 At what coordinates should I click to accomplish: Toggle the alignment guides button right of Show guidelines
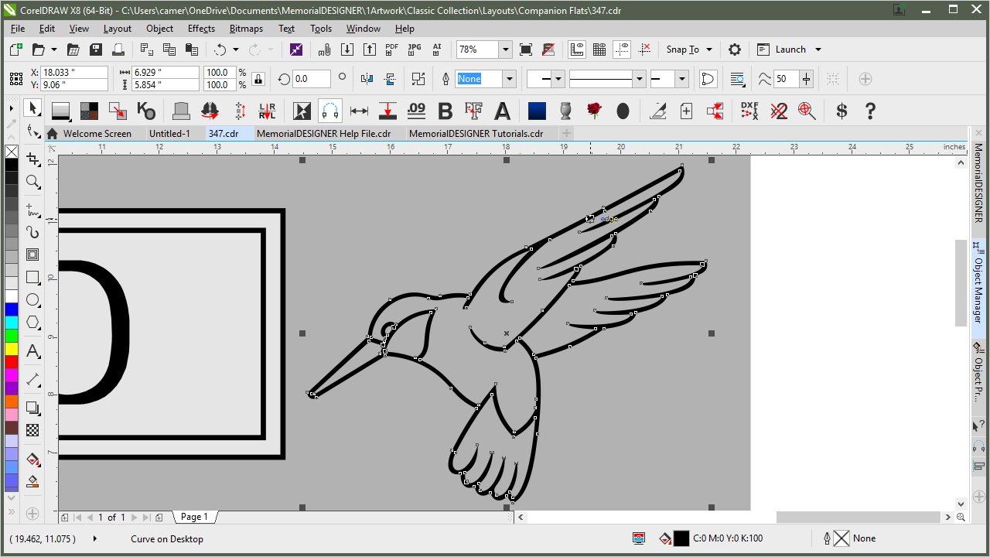click(x=644, y=50)
